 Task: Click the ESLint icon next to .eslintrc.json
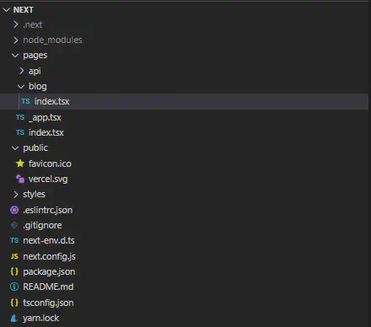[14, 210]
